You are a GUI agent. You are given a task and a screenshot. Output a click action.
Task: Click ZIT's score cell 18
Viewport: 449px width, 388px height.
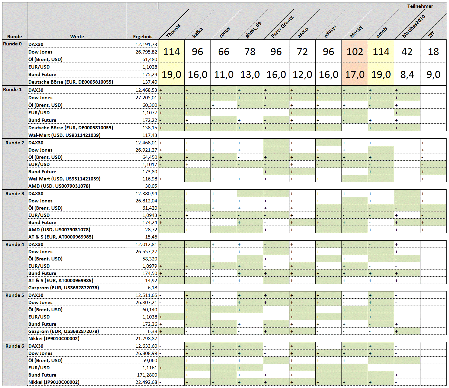click(x=433, y=52)
